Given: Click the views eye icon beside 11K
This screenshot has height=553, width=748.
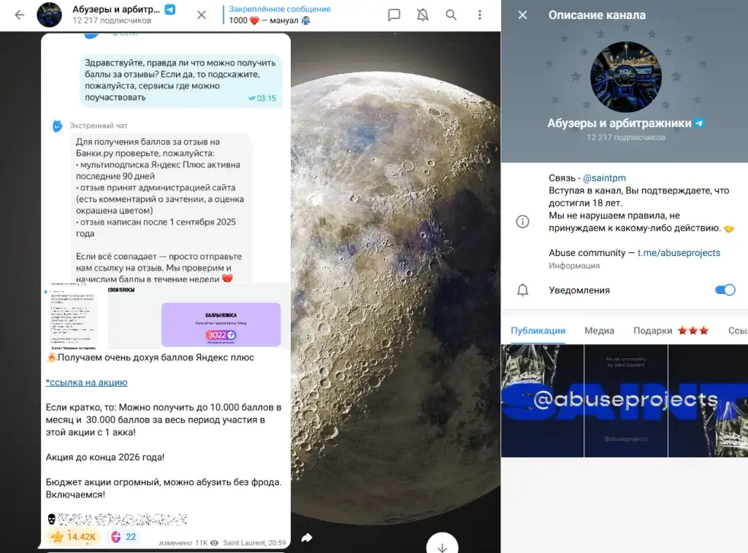Looking at the screenshot, I should tap(214, 543).
